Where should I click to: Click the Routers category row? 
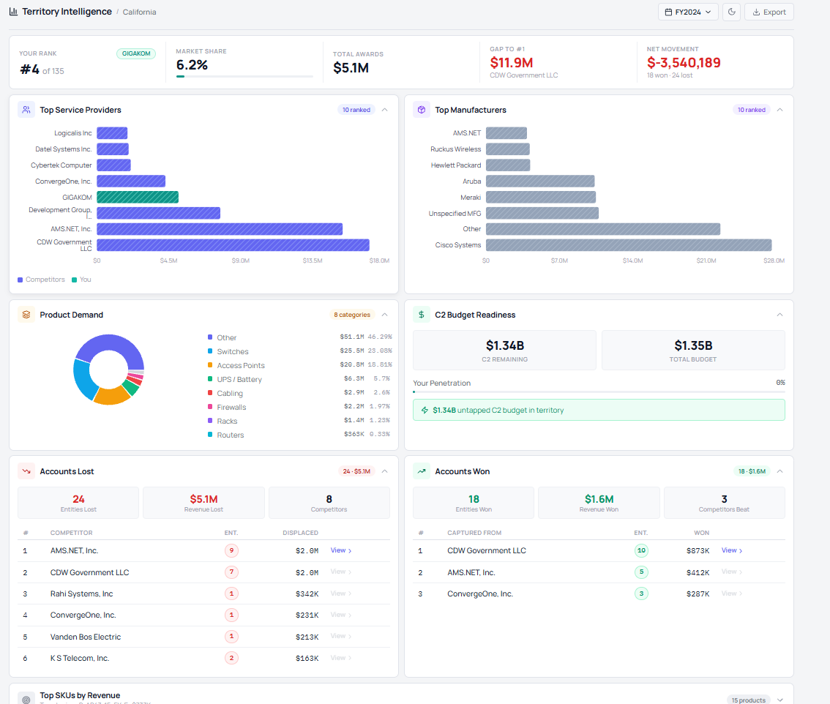[299, 435]
